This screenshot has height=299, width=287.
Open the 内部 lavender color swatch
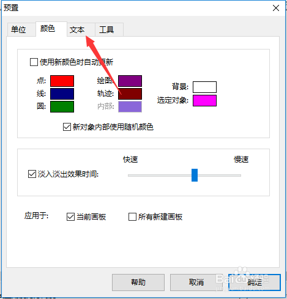tap(130, 106)
